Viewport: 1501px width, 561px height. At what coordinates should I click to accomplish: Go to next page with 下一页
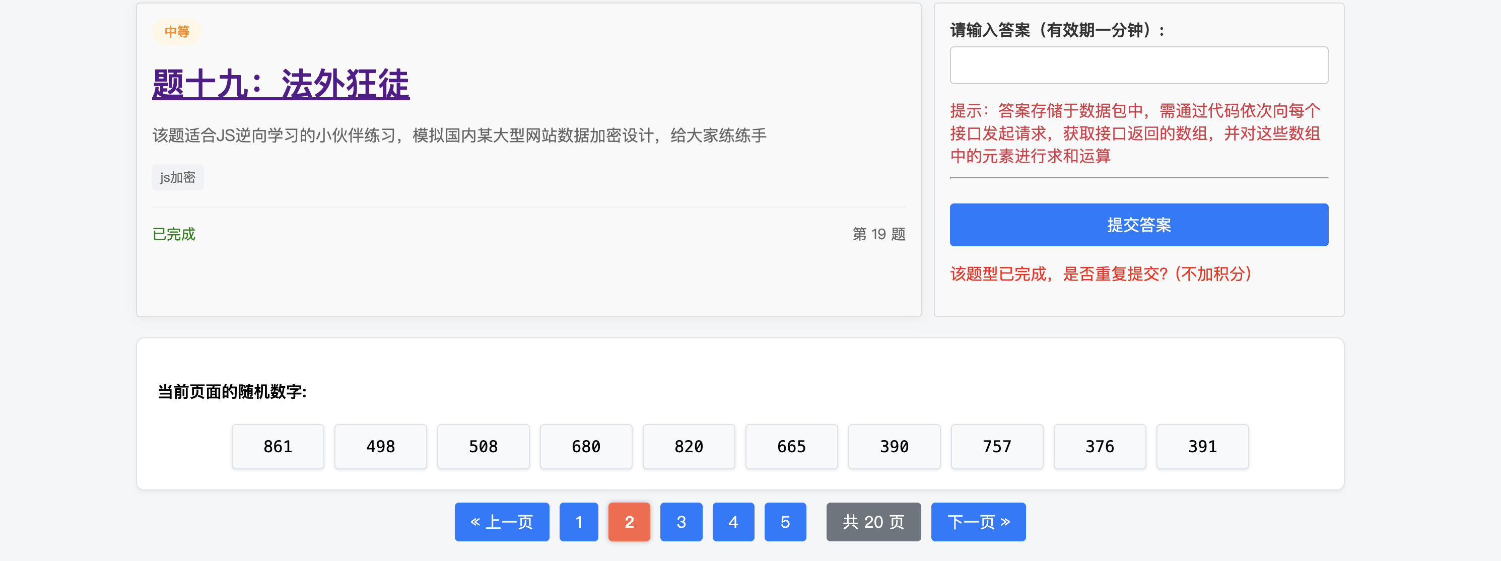pos(978,521)
